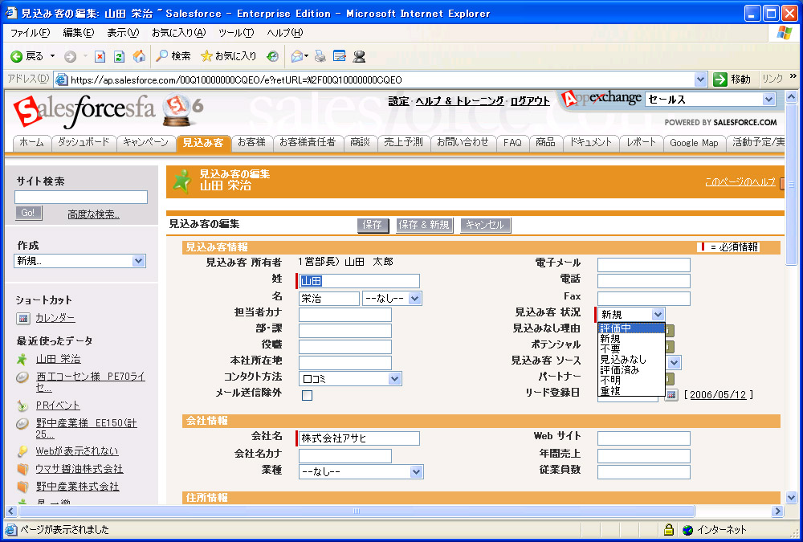
Task: Click the AppExchange logo
Action: [601, 98]
